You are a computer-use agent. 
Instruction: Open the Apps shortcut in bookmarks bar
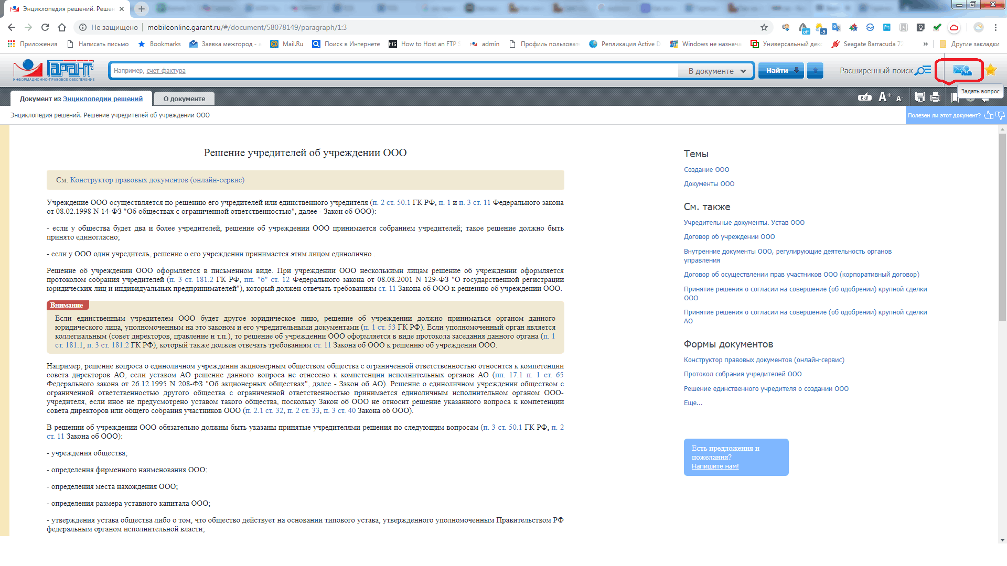pyautogui.click(x=33, y=44)
